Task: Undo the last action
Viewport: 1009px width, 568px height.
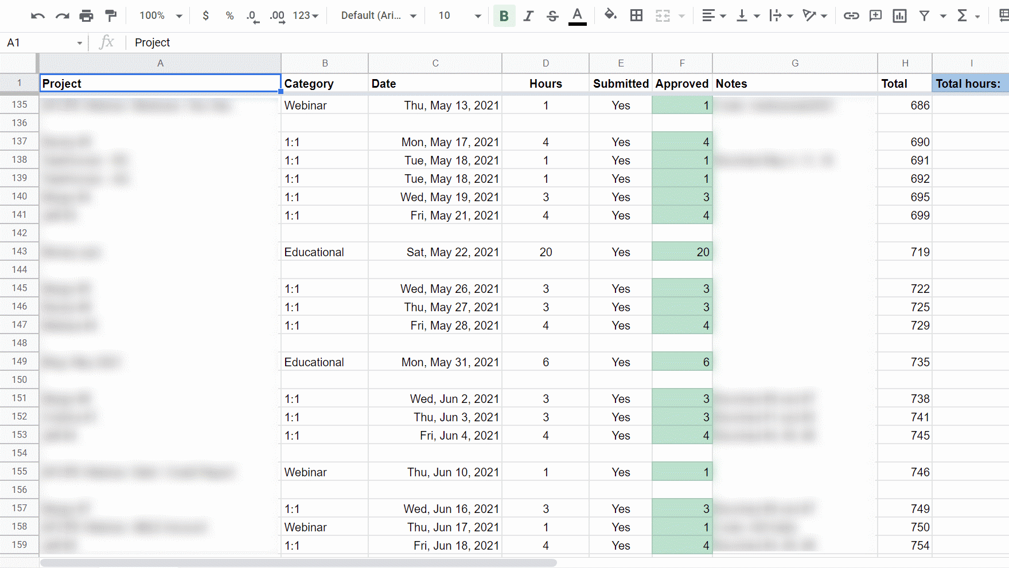Action: point(38,15)
